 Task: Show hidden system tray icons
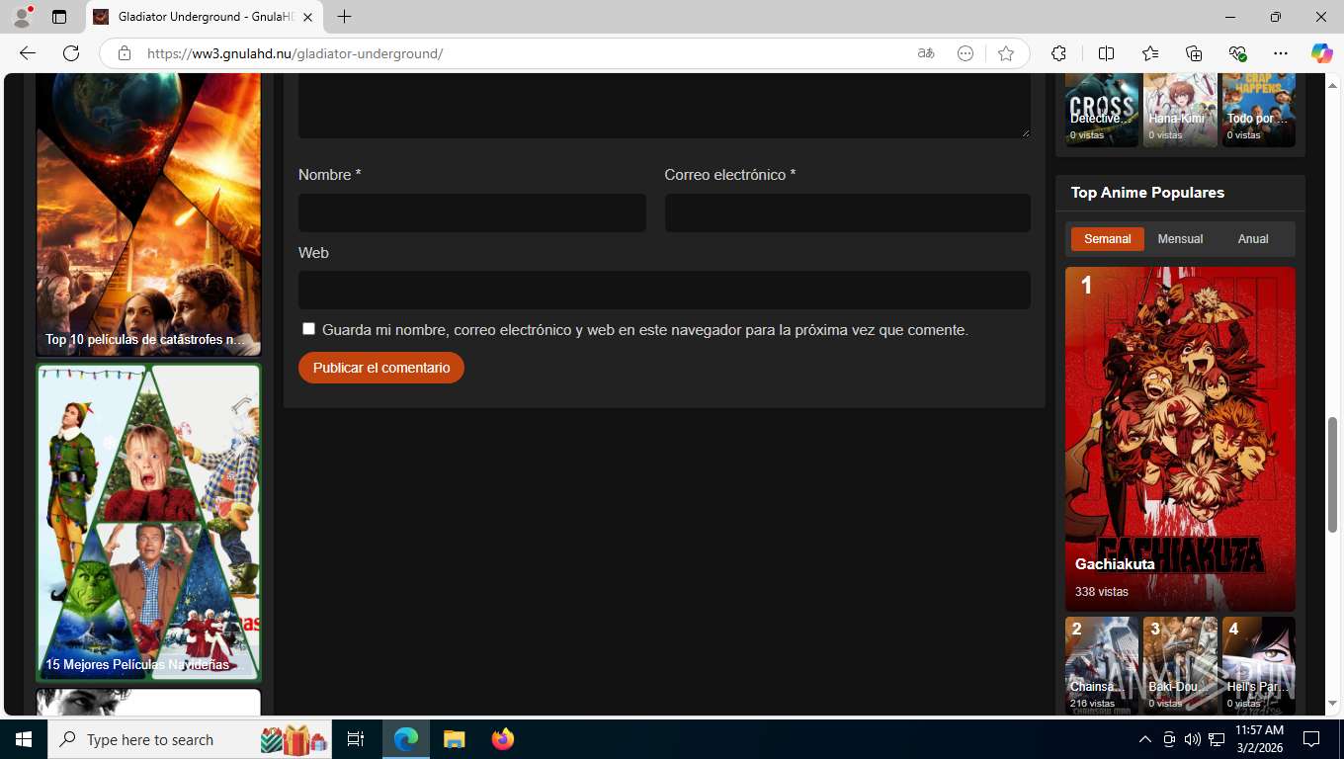tap(1145, 739)
